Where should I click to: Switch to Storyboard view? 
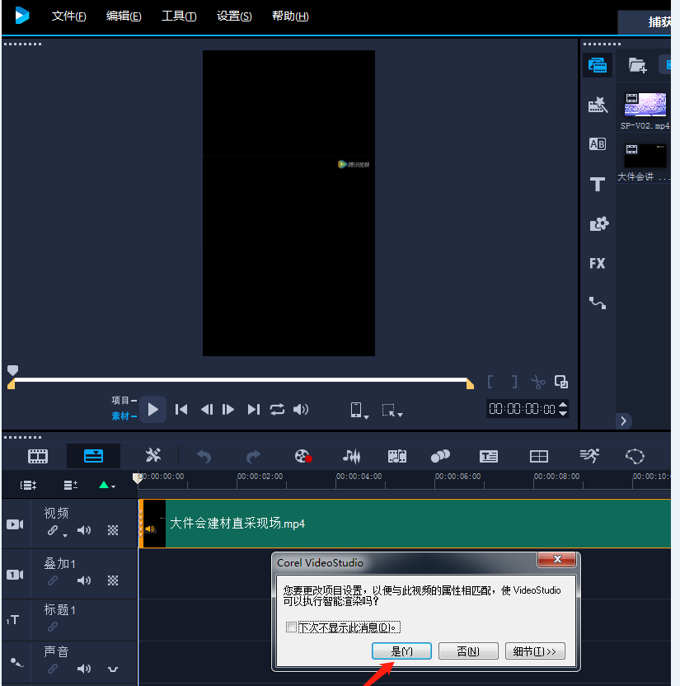coord(38,456)
